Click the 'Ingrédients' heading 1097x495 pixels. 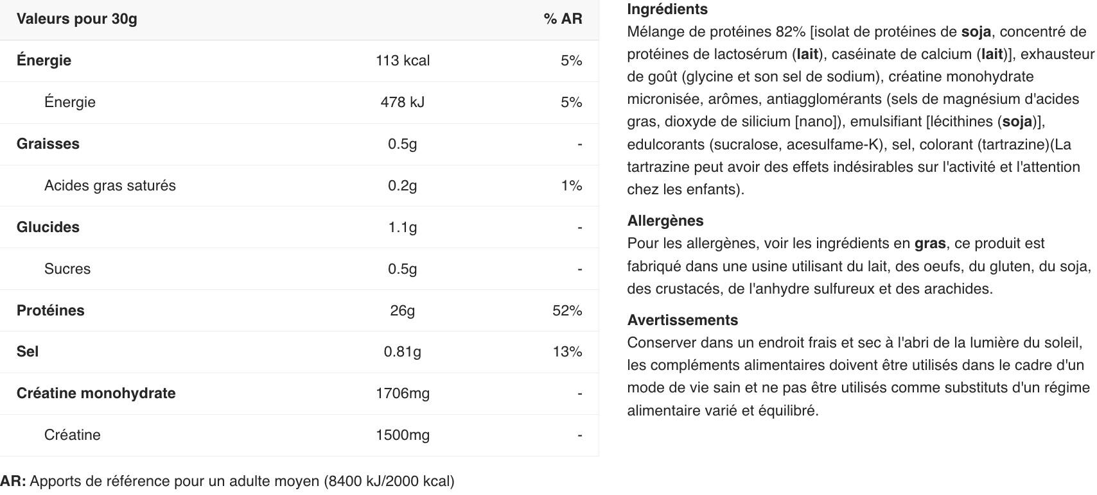(667, 9)
